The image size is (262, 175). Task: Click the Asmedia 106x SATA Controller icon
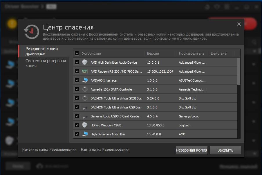click(85, 89)
